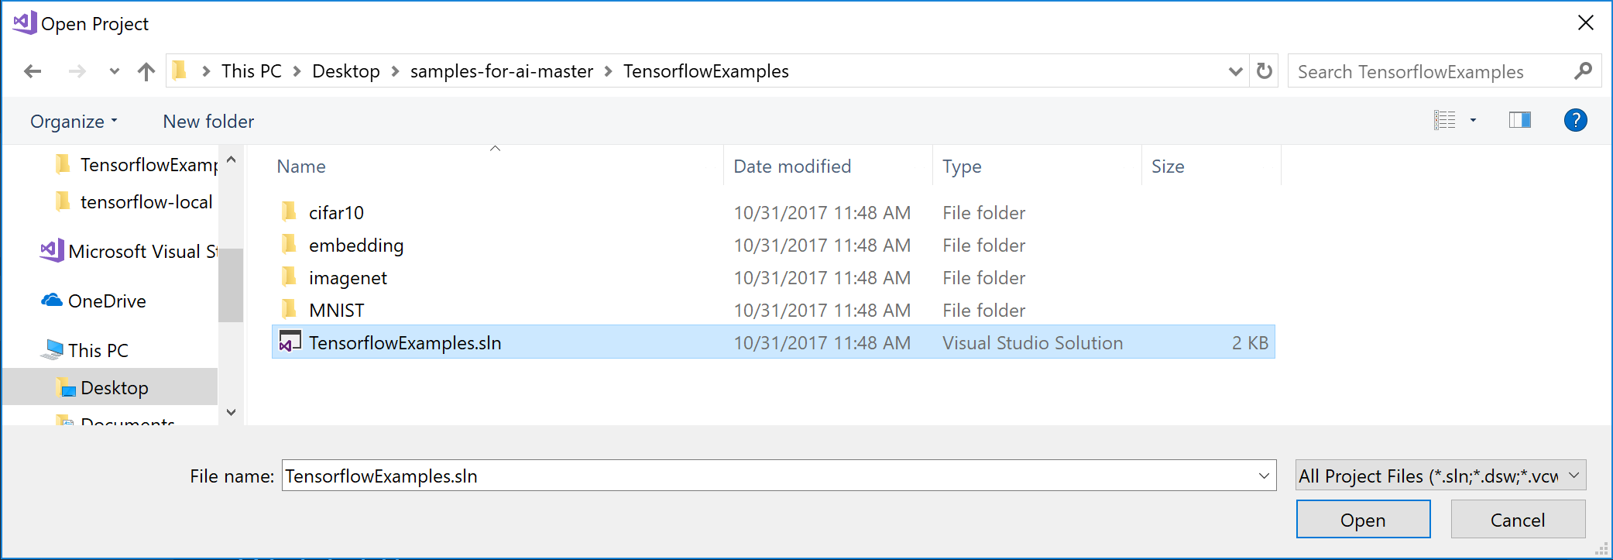The width and height of the screenshot is (1613, 560).
Task: Sort by Date modified column header
Action: [791, 167]
